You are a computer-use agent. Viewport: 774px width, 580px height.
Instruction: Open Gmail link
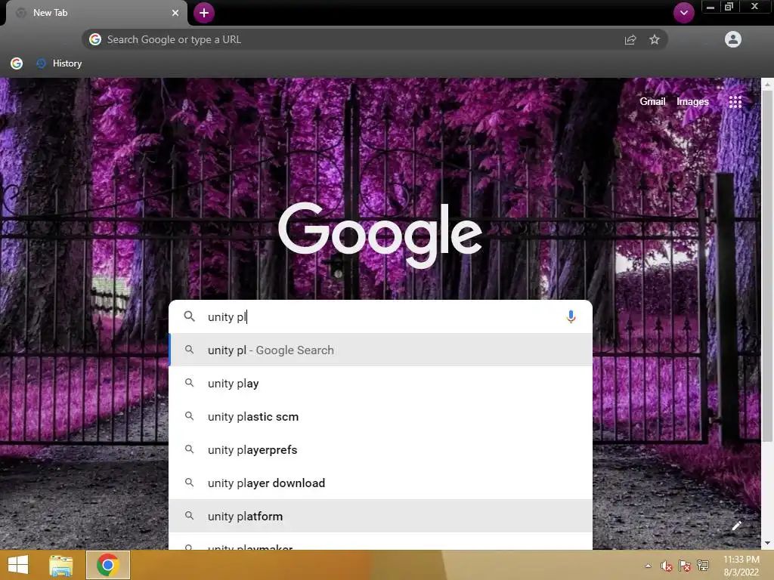(x=652, y=101)
